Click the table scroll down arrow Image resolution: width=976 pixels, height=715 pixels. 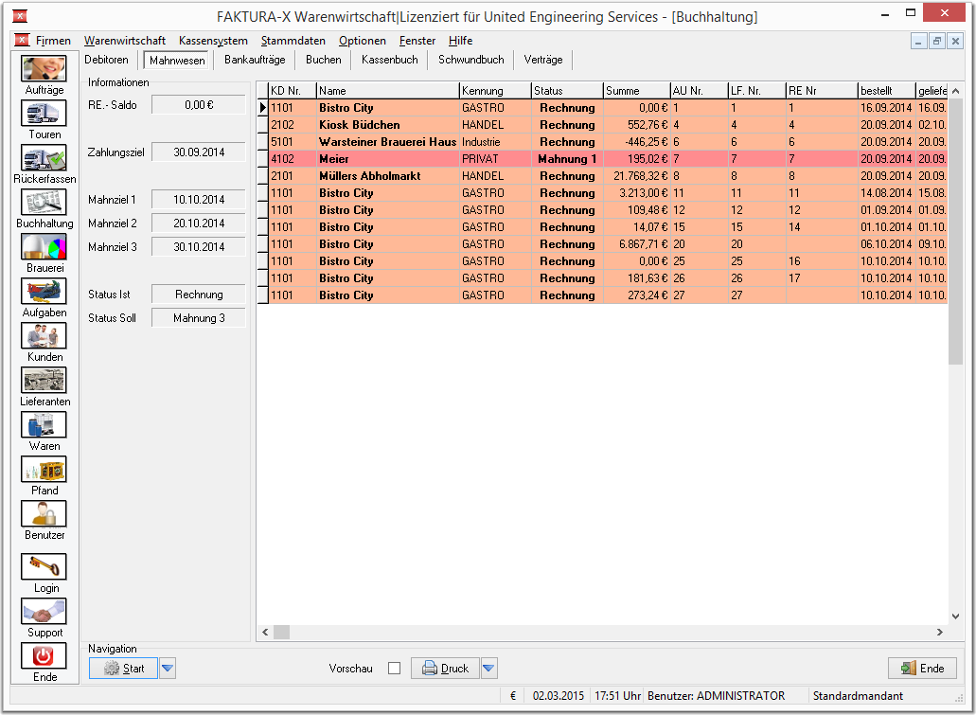tap(955, 617)
